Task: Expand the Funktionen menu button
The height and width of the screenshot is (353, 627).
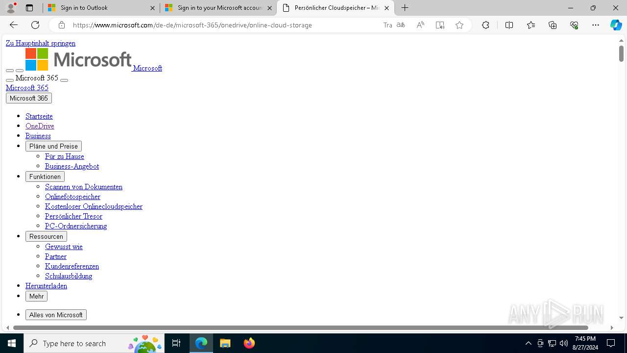Action: coord(45,176)
